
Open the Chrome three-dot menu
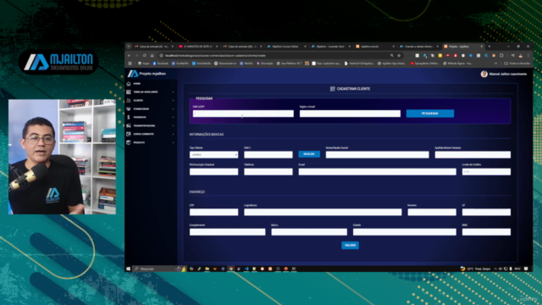pyautogui.click(x=528, y=55)
